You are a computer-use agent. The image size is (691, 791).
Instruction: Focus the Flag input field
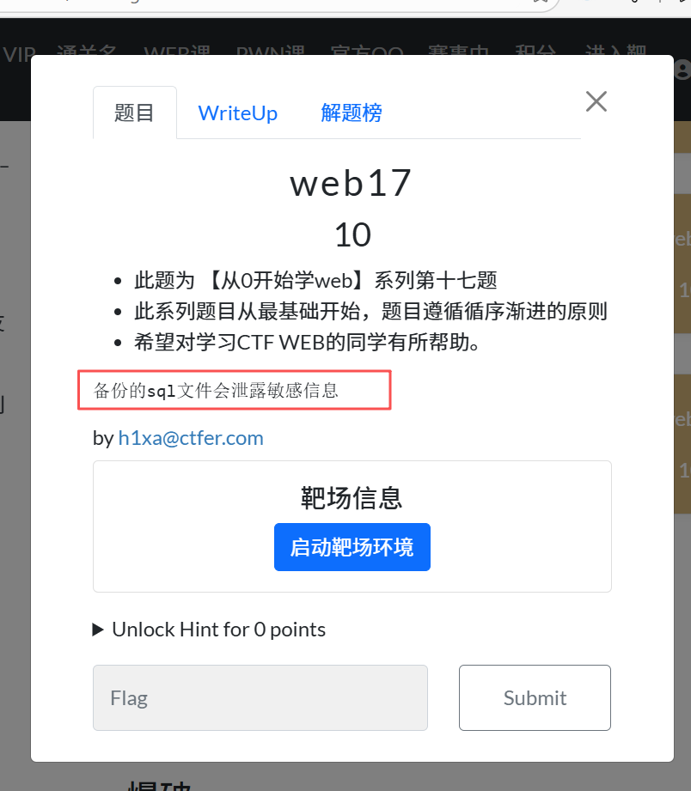click(260, 697)
